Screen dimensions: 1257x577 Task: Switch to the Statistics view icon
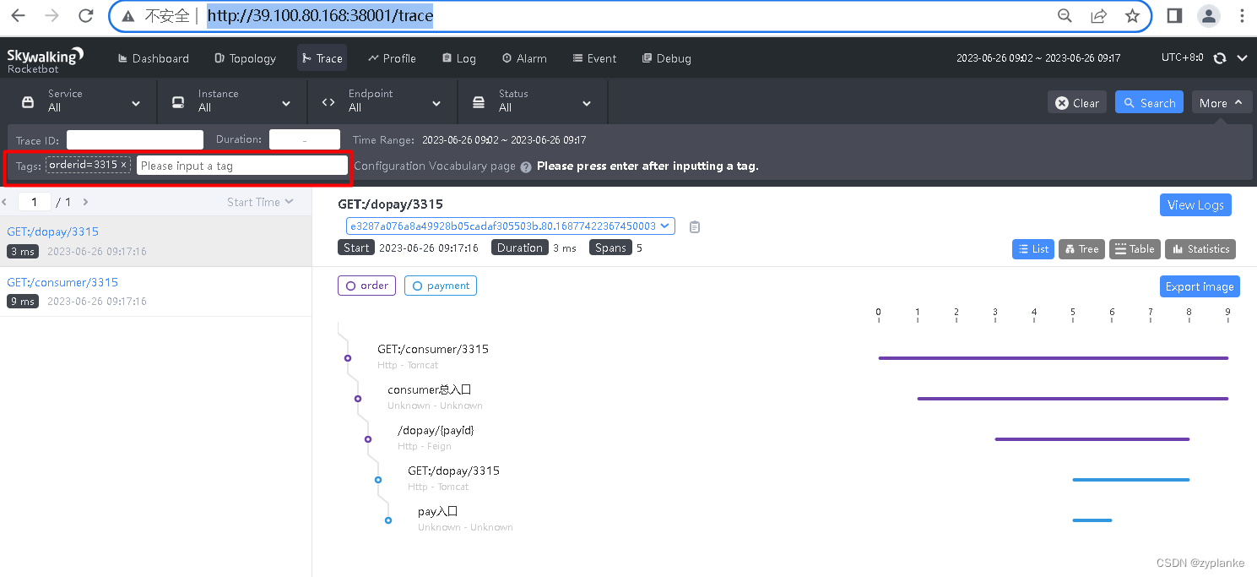pyautogui.click(x=1200, y=248)
